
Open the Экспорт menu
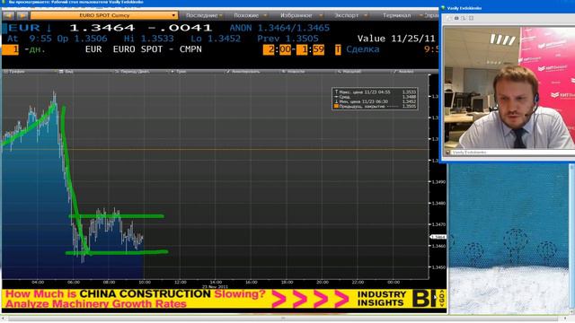[350, 15]
